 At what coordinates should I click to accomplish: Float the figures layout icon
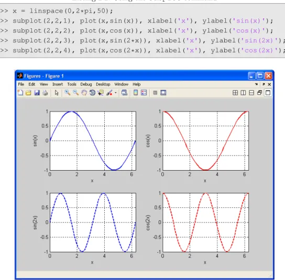(x=259, y=93)
